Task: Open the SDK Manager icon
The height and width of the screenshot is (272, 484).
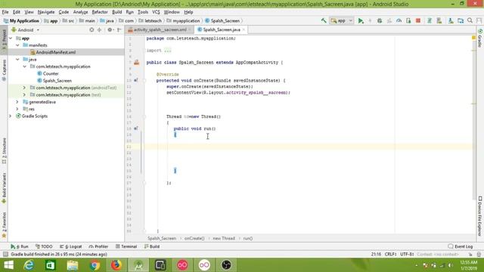Action: coord(451,20)
